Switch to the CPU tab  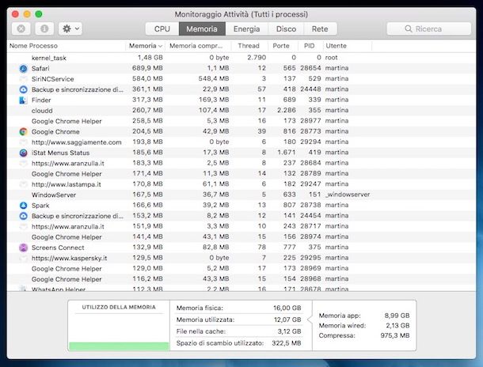pos(162,29)
